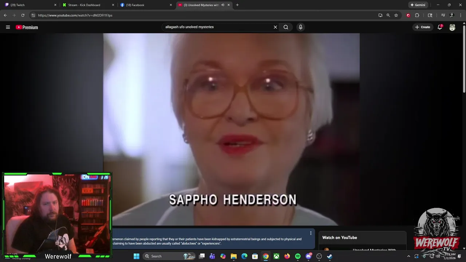Close the Kick Dashboard tab

[x=113, y=5]
